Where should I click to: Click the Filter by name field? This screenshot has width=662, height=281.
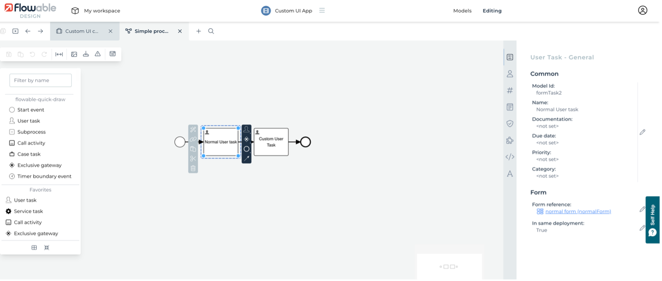tap(41, 80)
